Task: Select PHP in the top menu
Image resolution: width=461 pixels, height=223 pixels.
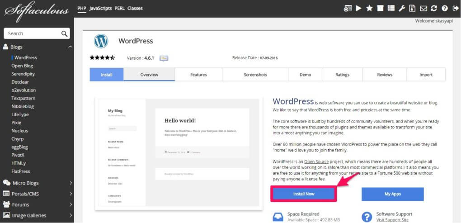Action: (x=82, y=8)
